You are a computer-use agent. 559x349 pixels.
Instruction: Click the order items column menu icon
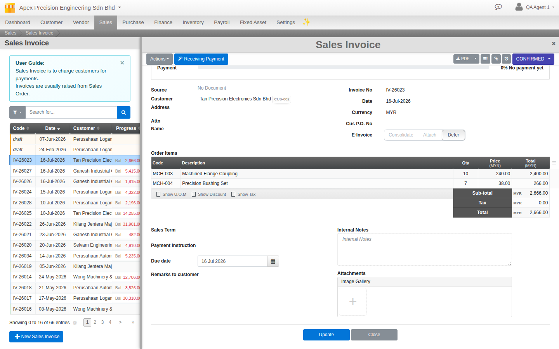click(554, 163)
